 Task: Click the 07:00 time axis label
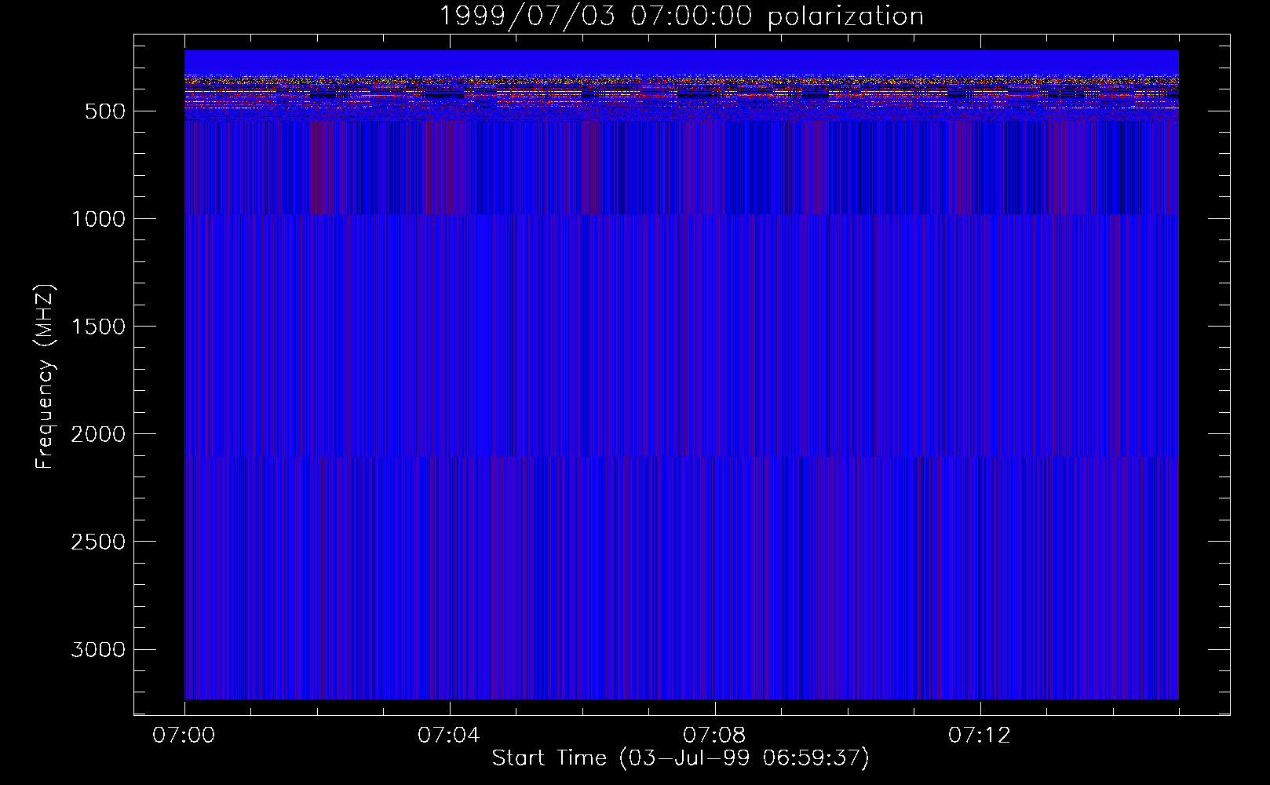click(x=184, y=736)
